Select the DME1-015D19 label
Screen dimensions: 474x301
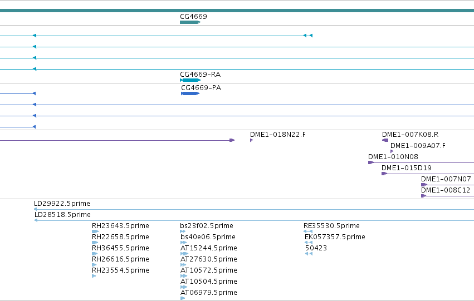(406, 168)
